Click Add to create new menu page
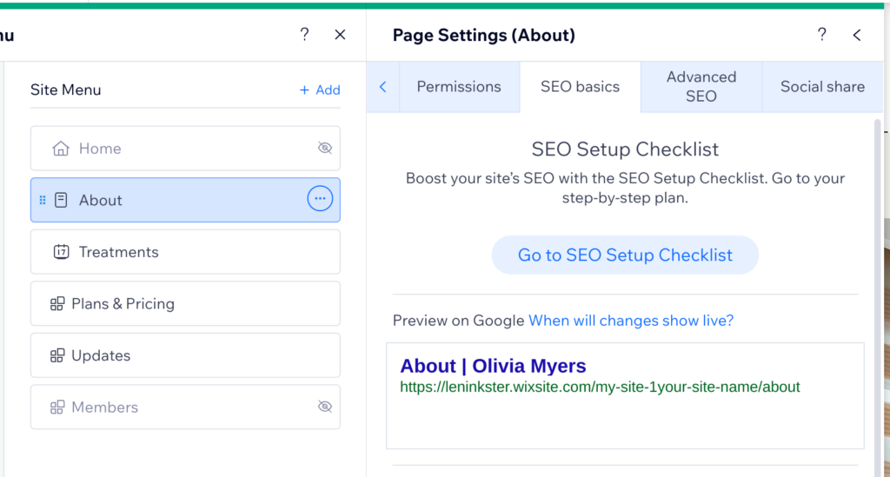Screen dimensions: 890x477 coord(320,89)
